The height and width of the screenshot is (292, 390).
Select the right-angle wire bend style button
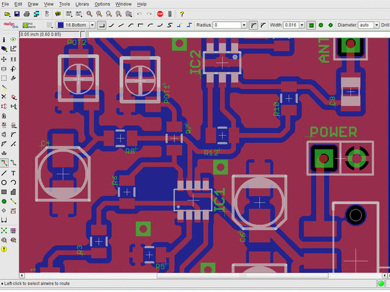[101, 25]
